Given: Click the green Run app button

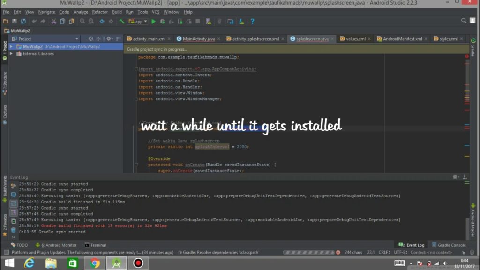Looking at the screenshot, I should (x=154, y=21).
